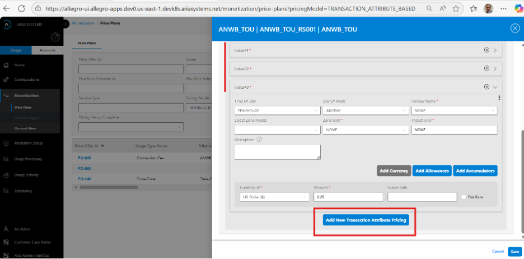
Task: Close the ANWB_TOU side panel
Action: click(514, 28)
